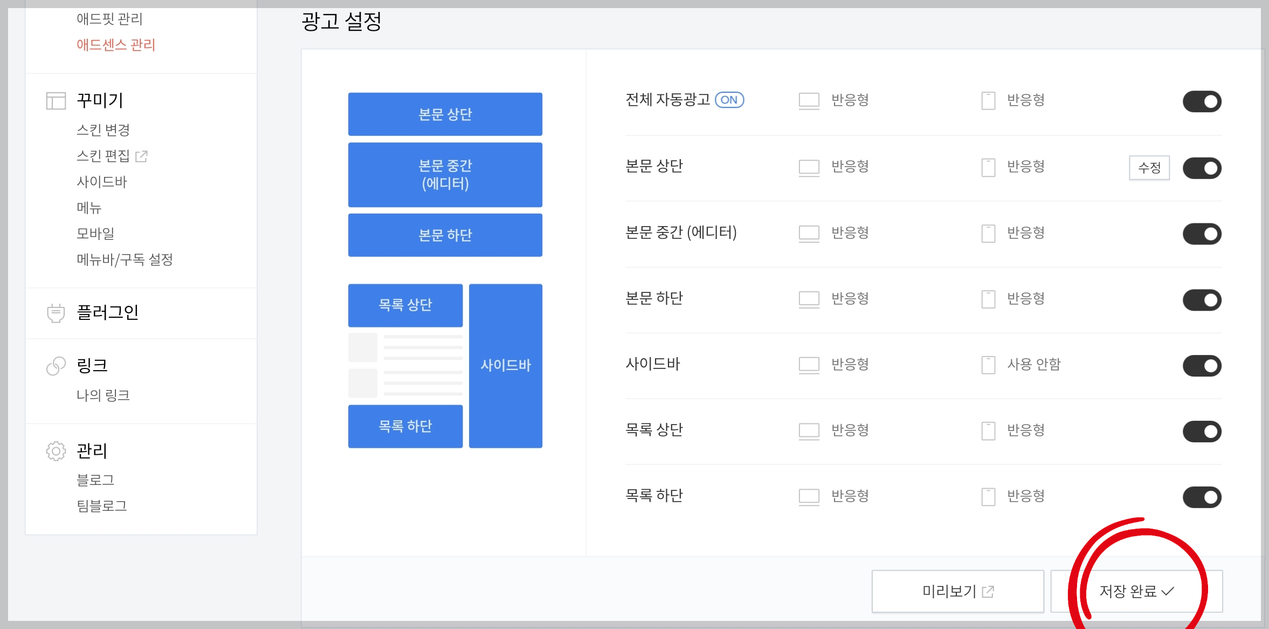Open 반응형 selector for 본문 하단 PC
1269x629 pixels.
[x=850, y=298]
